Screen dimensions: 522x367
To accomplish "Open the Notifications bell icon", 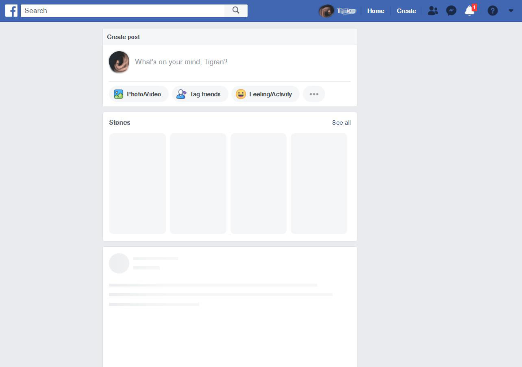I will coord(470,11).
